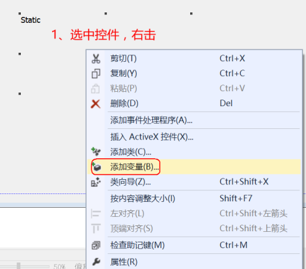The height and width of the screenshot is (269, 306).
Task: Click the Add Class icon
Action: tap(96, 152)
